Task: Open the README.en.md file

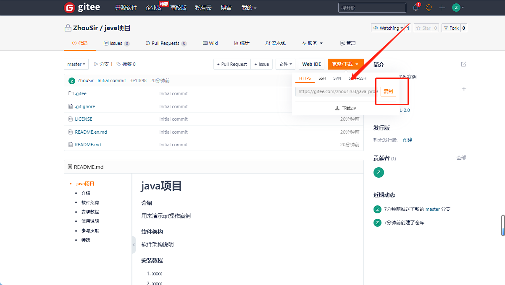Action: [91, 132]
